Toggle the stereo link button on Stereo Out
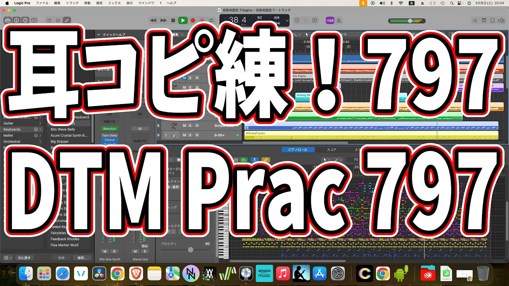Screen dimensions: 509x286 (140, 129)
